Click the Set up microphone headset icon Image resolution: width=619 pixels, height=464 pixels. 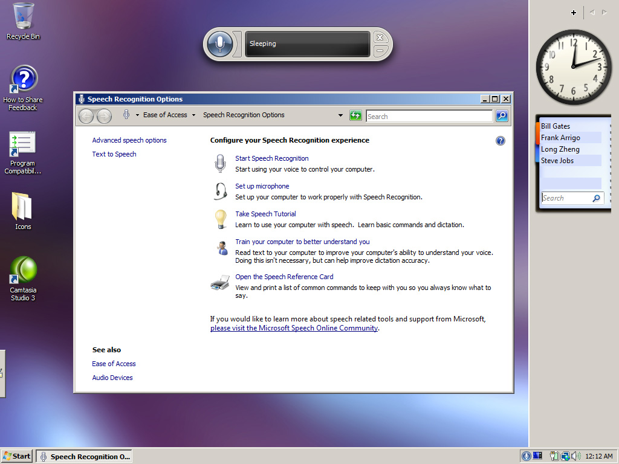point(221,190)
